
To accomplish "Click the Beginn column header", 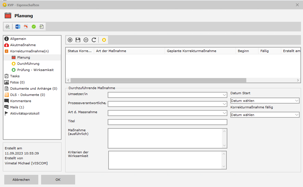I will tap(247, 51).
